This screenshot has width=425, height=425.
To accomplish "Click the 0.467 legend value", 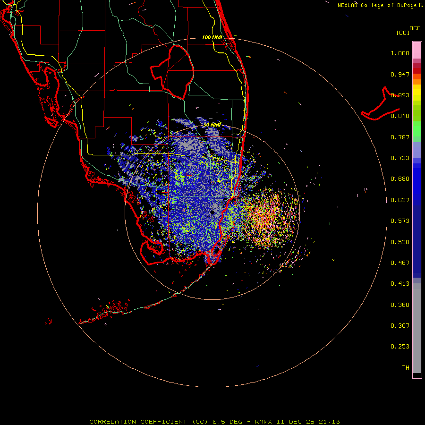I will click(400, 263).
